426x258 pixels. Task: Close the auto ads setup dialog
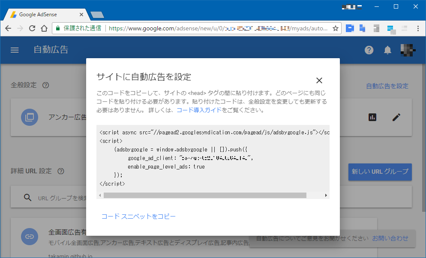[x=319, y=80]
